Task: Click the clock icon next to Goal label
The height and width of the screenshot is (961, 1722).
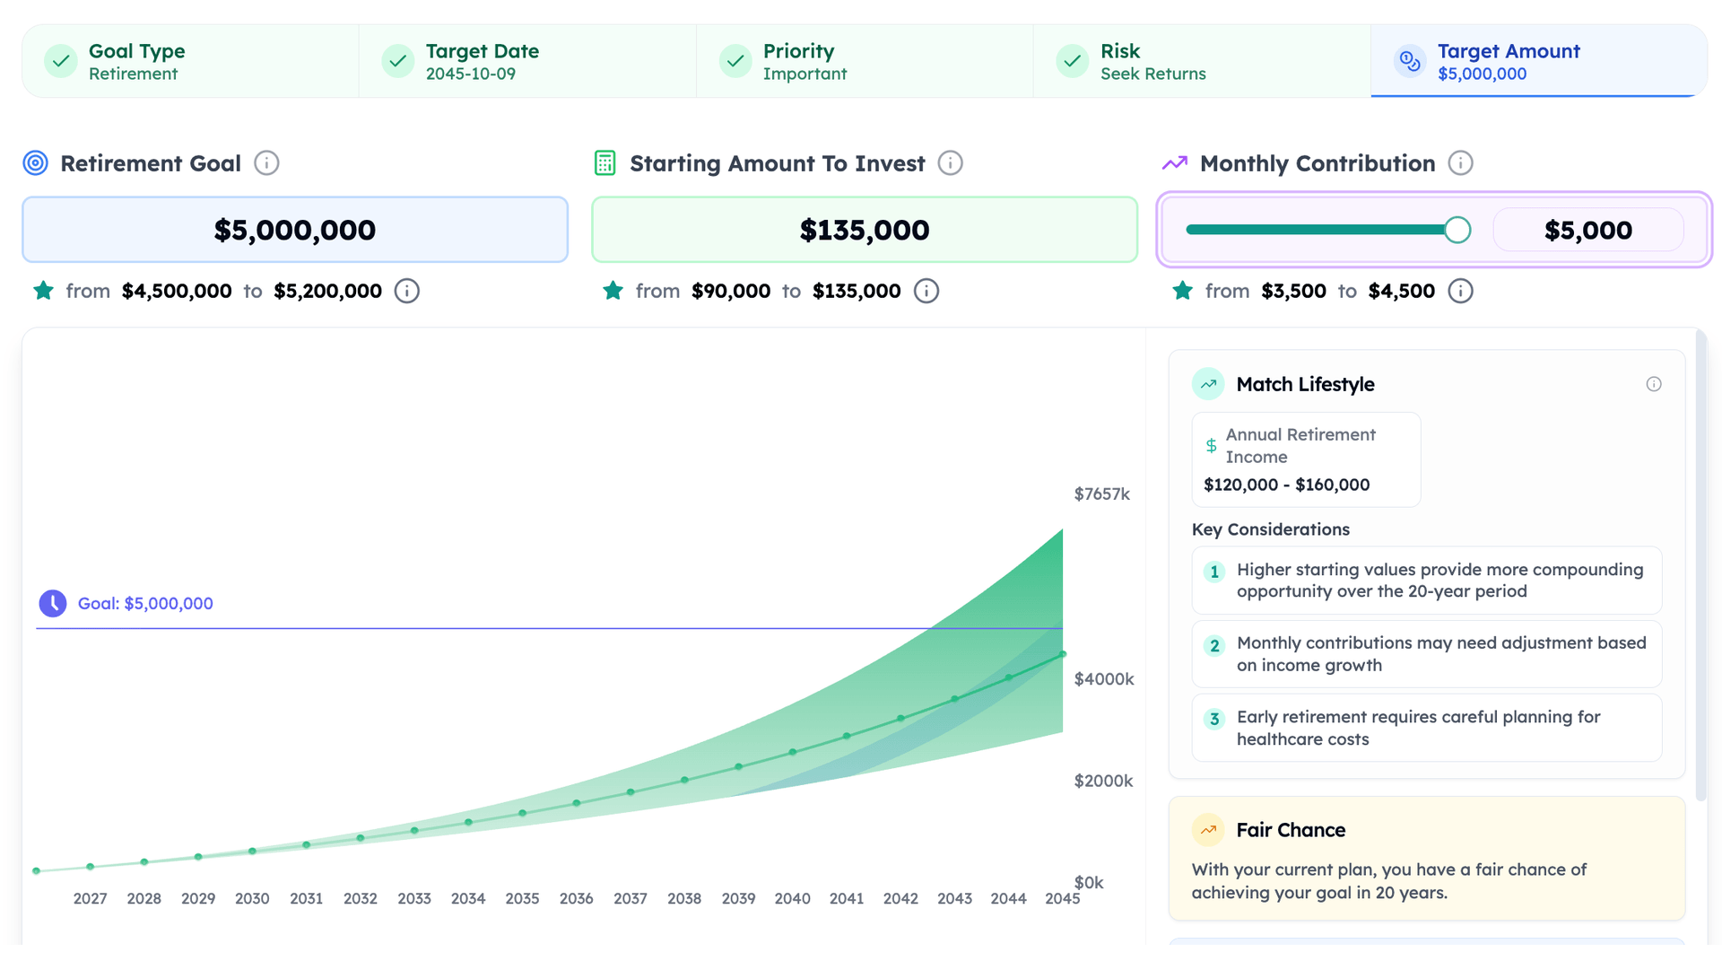Action: [53, 604]
